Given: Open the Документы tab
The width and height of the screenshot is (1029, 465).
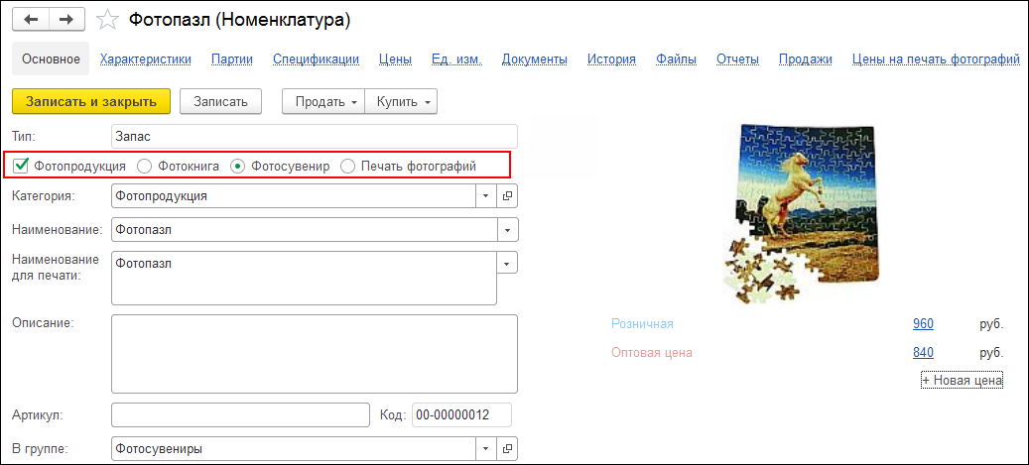Looking at the screenshot, I should point(535,59).
